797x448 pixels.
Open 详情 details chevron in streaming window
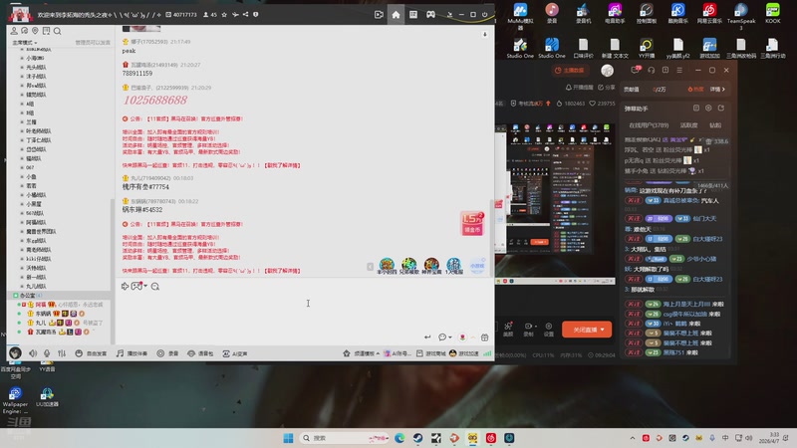coord(717,89)
